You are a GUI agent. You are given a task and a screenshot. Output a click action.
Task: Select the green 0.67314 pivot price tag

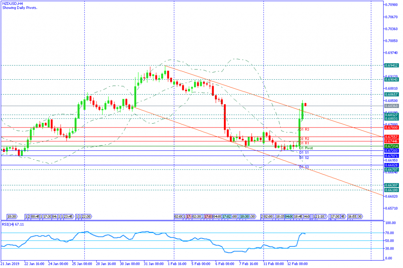391,146
